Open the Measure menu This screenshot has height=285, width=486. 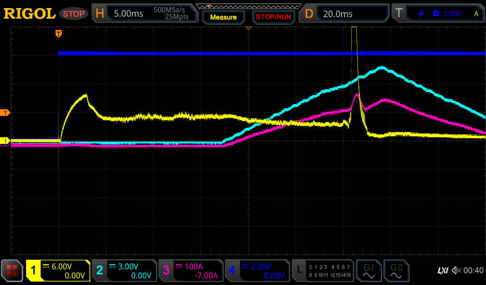223,17
